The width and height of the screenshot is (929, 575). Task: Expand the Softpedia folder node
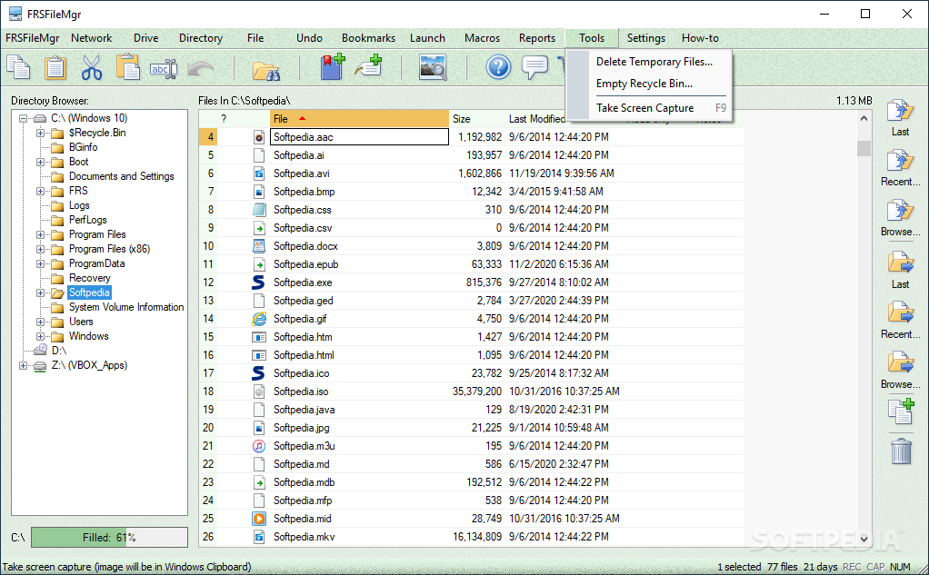[x=40, y=292]
